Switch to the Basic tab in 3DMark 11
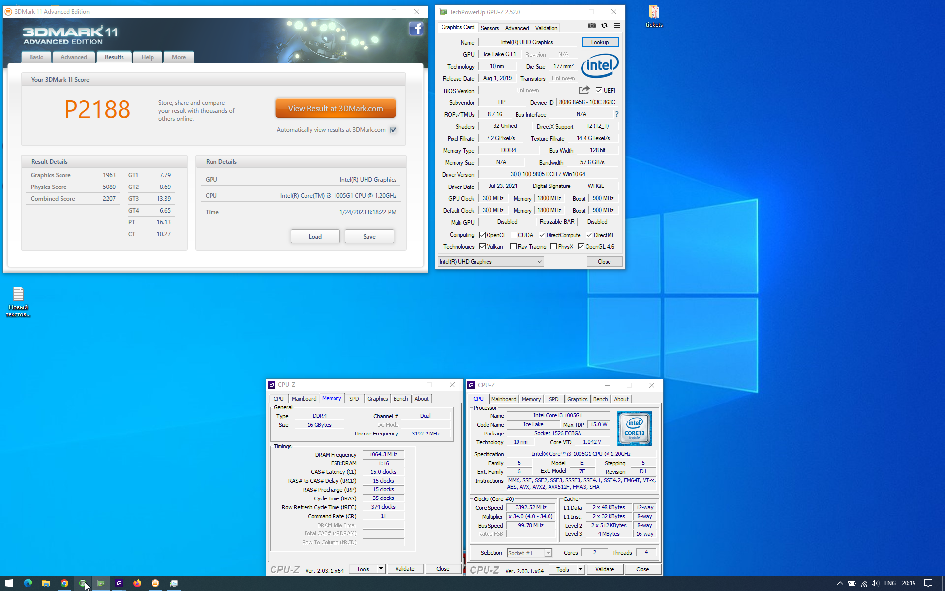 tap(36, 57)
